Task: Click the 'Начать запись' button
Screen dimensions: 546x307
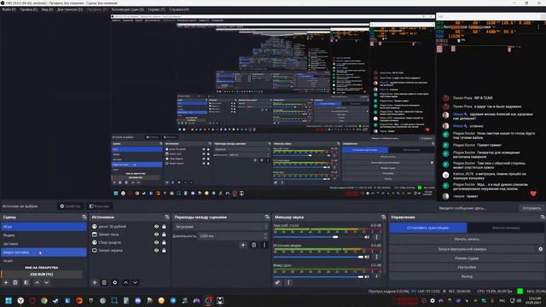Action: point(467,239)
